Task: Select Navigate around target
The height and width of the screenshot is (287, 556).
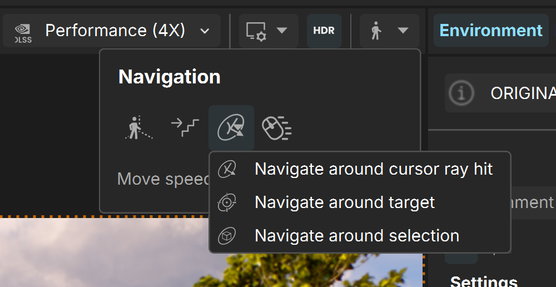Action: coord(360,202)
